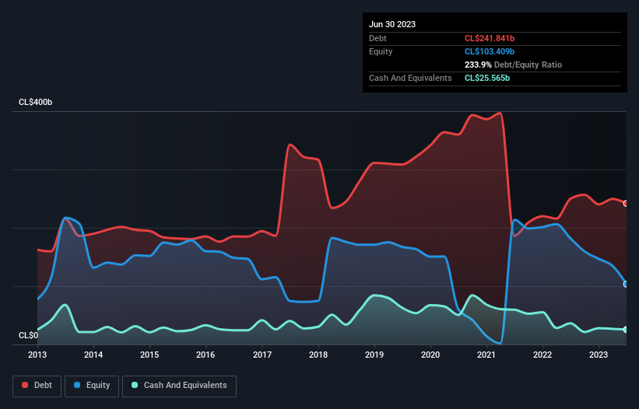Select the Cash endpoint marker on chart

[x=626, y=330]
